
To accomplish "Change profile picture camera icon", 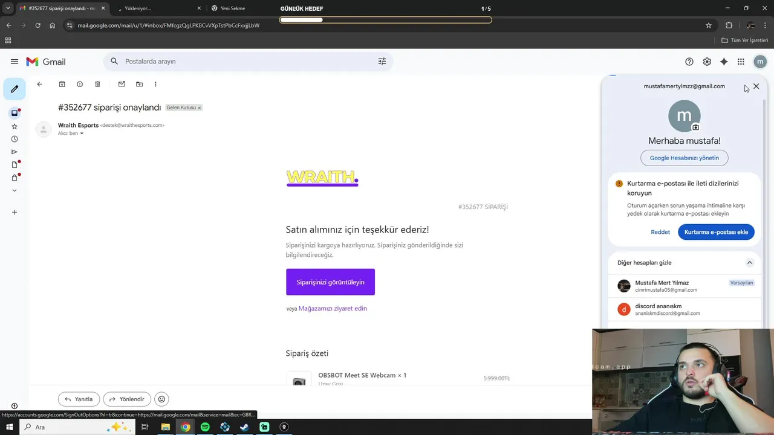I will click(695, 127).
